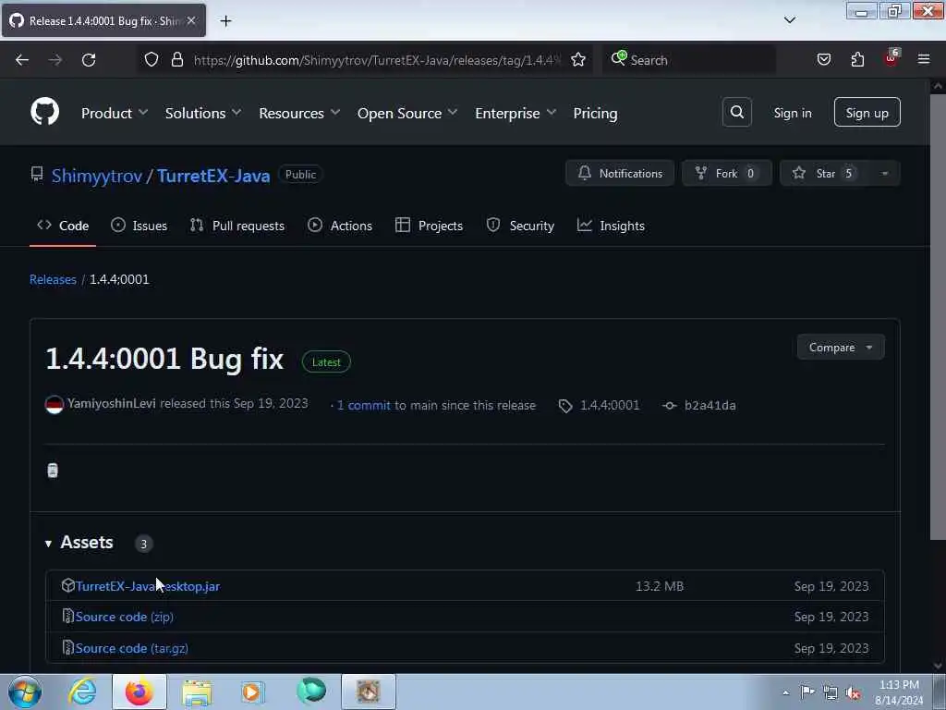Close the Release 1.4.4:0001 tab
Image resolution: width=946 pixels, height=710 pixels.
point(191,20)
